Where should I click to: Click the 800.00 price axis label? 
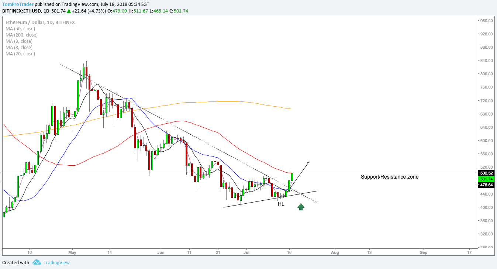(487, 74)
